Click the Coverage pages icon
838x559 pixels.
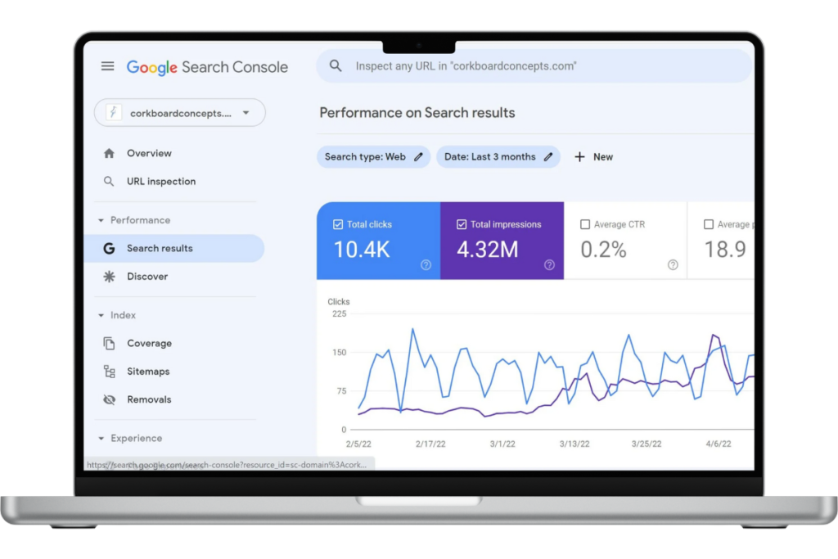coord(110,343)
